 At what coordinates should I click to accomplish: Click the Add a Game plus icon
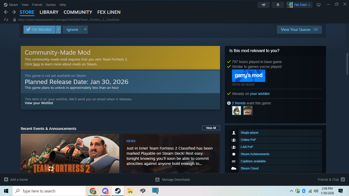pyautogui.click(x=6, y=179)
